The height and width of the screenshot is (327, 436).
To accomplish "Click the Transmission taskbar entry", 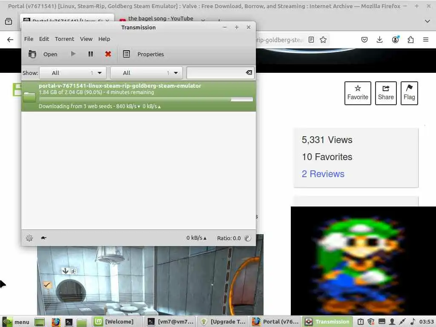I will pyautogui.click(x=327, y=322).
